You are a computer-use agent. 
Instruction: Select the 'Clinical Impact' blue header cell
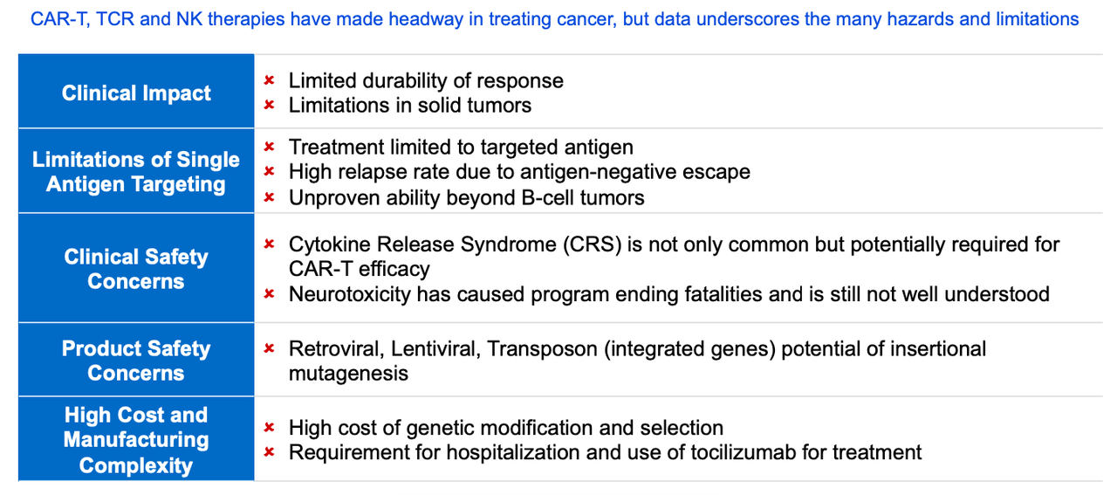click(136, 92)
